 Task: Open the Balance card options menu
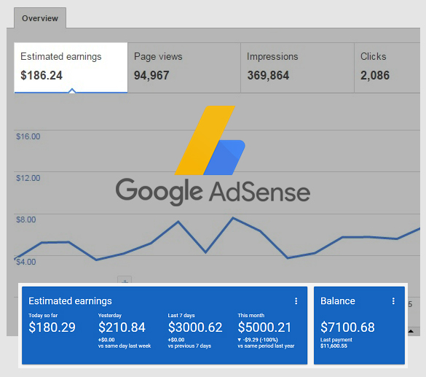393,301
